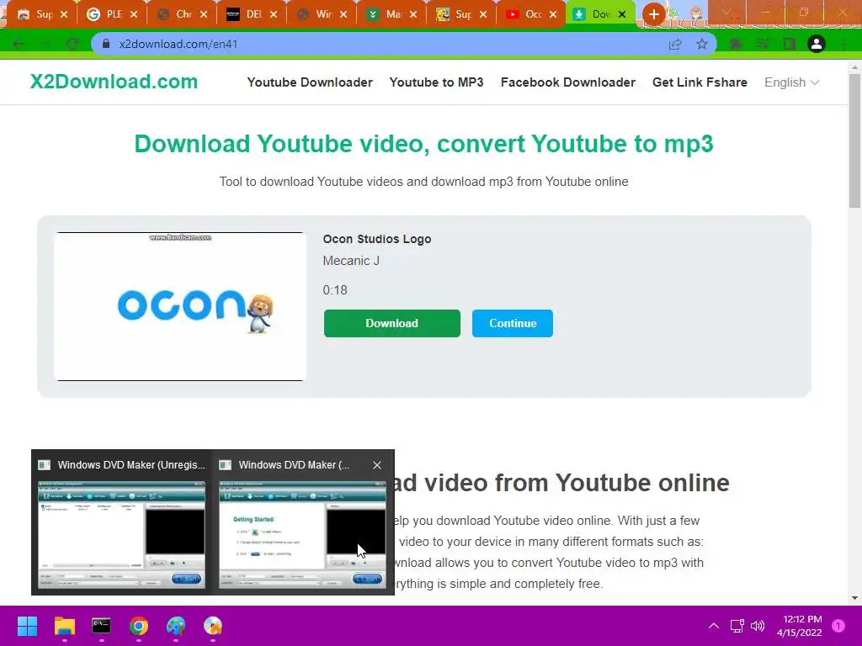Click the X2Download.com logo
Viewport: 862px width, 646px height.
(114, 82)
